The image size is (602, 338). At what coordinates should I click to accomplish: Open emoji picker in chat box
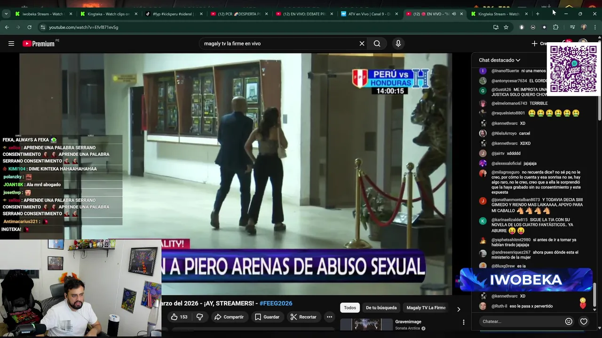[x=569, y=322]
